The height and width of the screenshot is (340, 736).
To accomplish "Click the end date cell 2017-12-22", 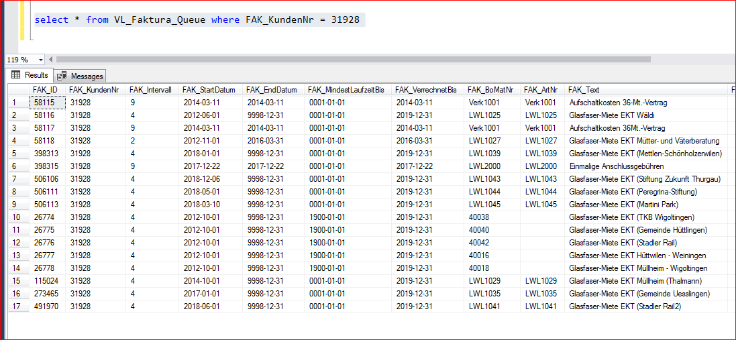I will [x=272, y=166].
